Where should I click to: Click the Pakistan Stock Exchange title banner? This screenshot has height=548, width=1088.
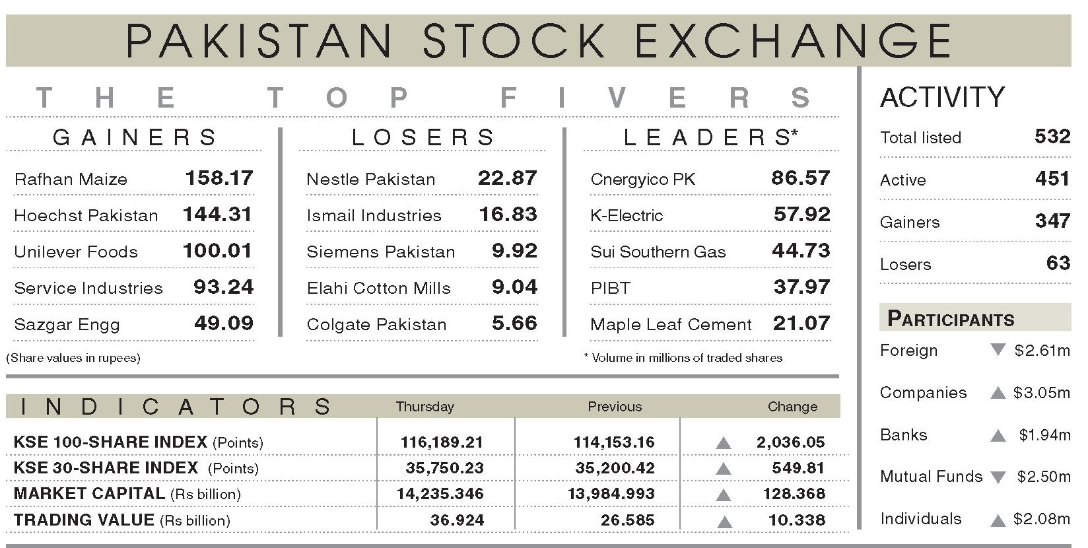[538, 40]
